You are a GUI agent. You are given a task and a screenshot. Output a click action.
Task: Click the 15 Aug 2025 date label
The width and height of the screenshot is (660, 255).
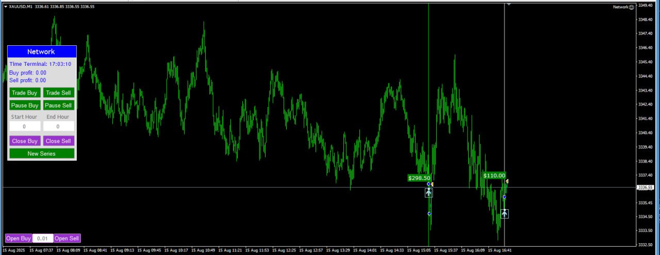tap(13, 250)
